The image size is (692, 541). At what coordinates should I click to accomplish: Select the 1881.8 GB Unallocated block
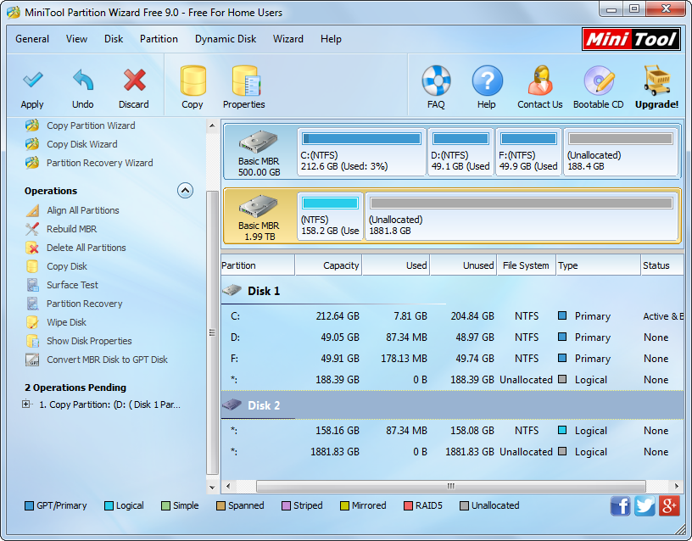[522, 217]
